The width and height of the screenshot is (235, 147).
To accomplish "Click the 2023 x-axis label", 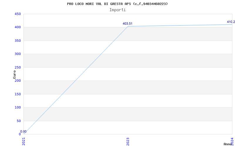I will pyautogui.click(x=128, y=141).
